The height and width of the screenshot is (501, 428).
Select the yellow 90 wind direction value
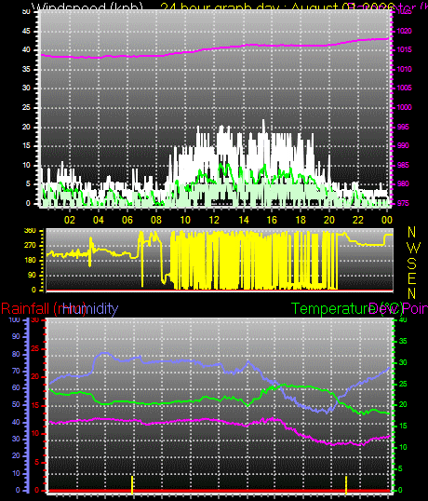coord(32,275)
